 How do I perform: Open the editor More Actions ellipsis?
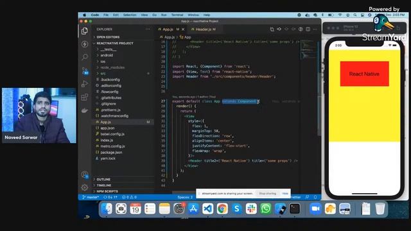click(315, 29)
